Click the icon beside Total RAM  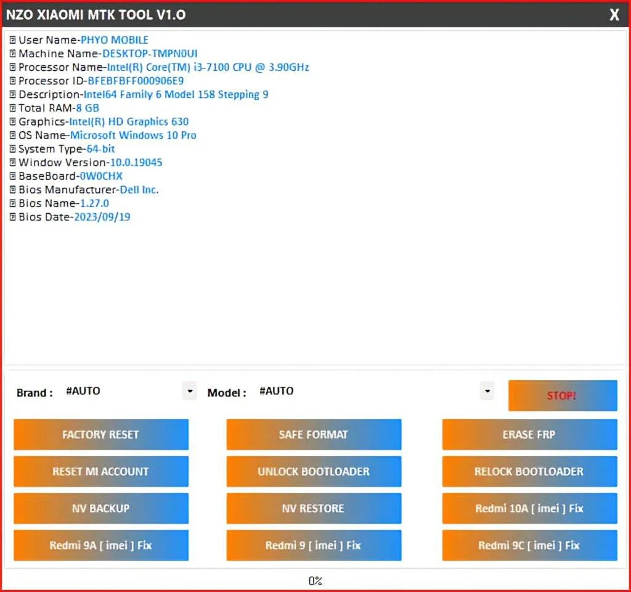tap(12, 108)
